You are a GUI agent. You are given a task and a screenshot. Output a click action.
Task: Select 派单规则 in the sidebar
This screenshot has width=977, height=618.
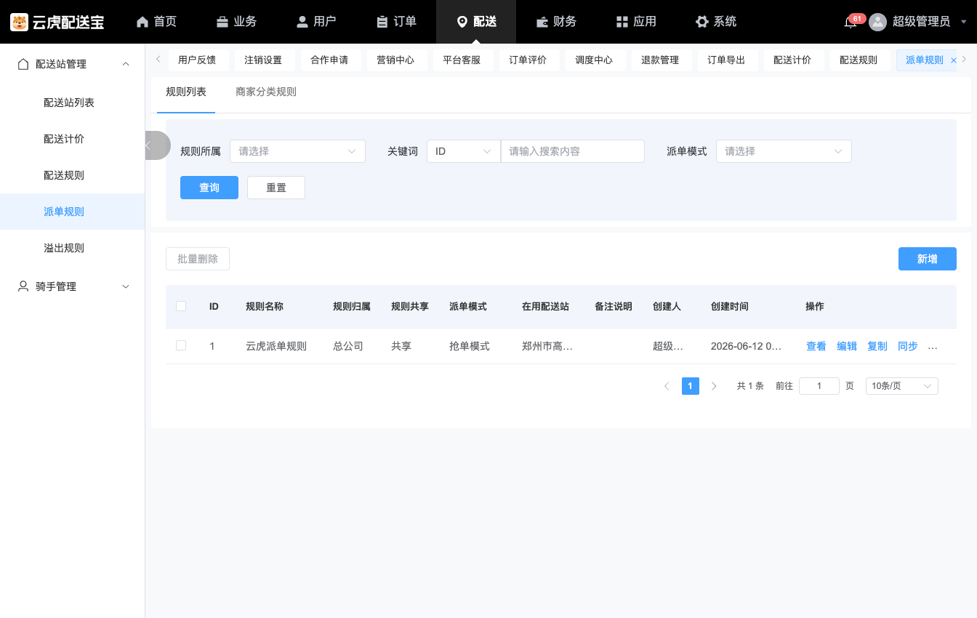(x=73, y=212)
